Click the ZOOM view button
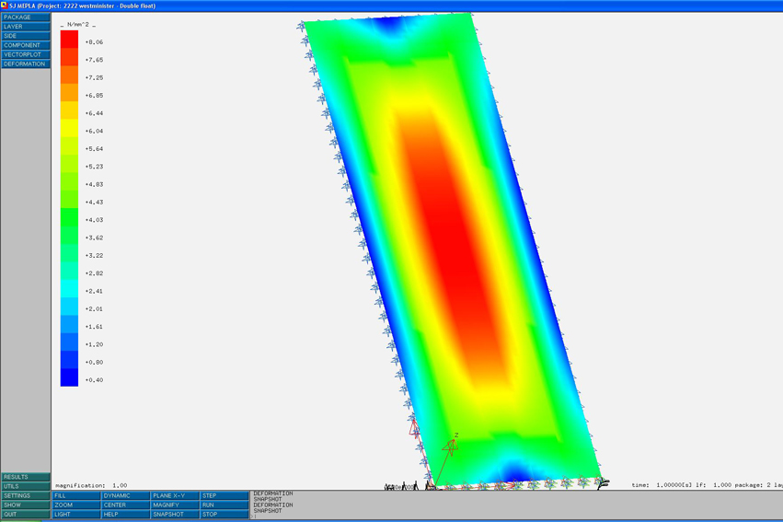 click(75, 505)
